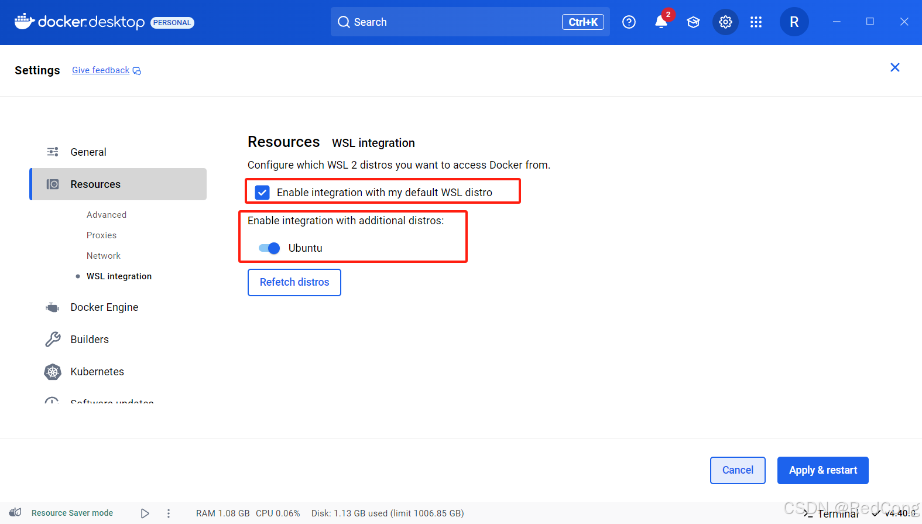Open the R user account avatar
The image size is (922, 524).
pos(794,22)
